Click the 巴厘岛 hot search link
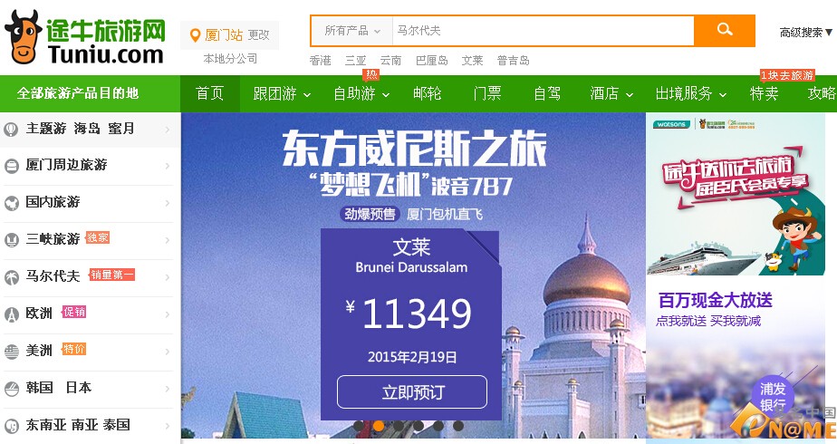837x444 pixels. pos(432,61)
